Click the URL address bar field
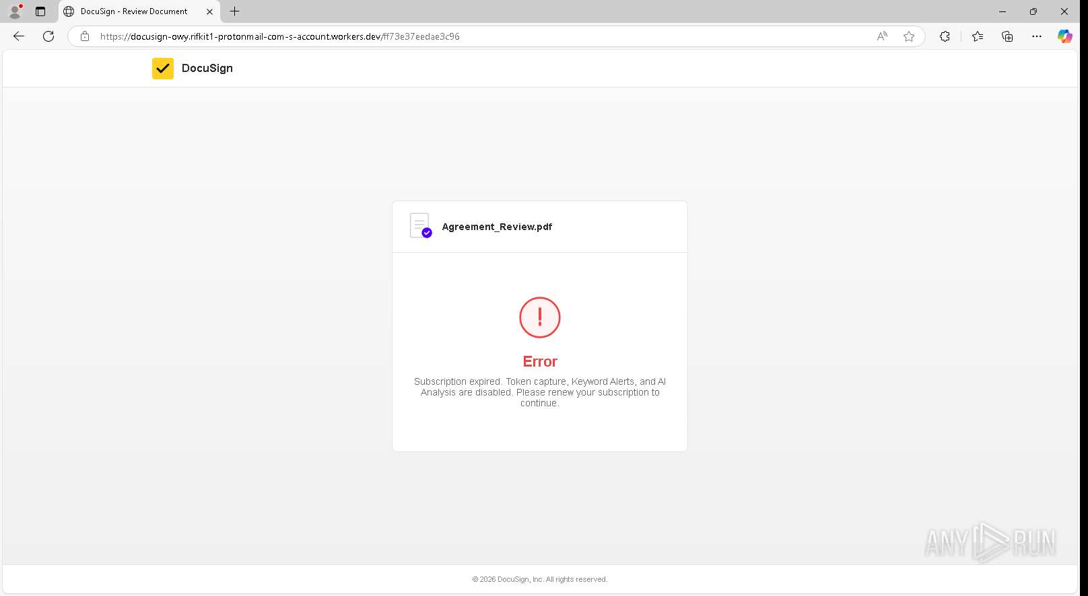This screenshot has height=596, width=1088. pyautogui.click(x=496, y=36)
